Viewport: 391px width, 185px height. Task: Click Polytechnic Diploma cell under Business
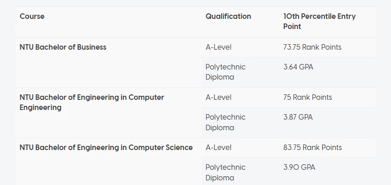coord(226,72)
